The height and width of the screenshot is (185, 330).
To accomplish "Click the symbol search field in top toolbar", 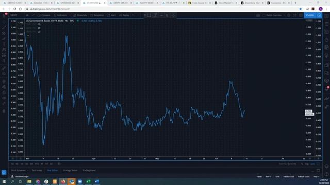I will point(16,15).
